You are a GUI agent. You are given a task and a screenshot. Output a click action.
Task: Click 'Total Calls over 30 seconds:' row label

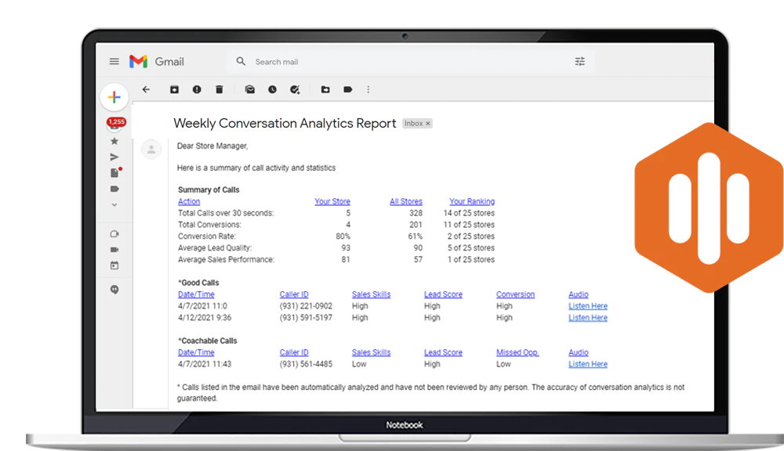coord(226,213)
